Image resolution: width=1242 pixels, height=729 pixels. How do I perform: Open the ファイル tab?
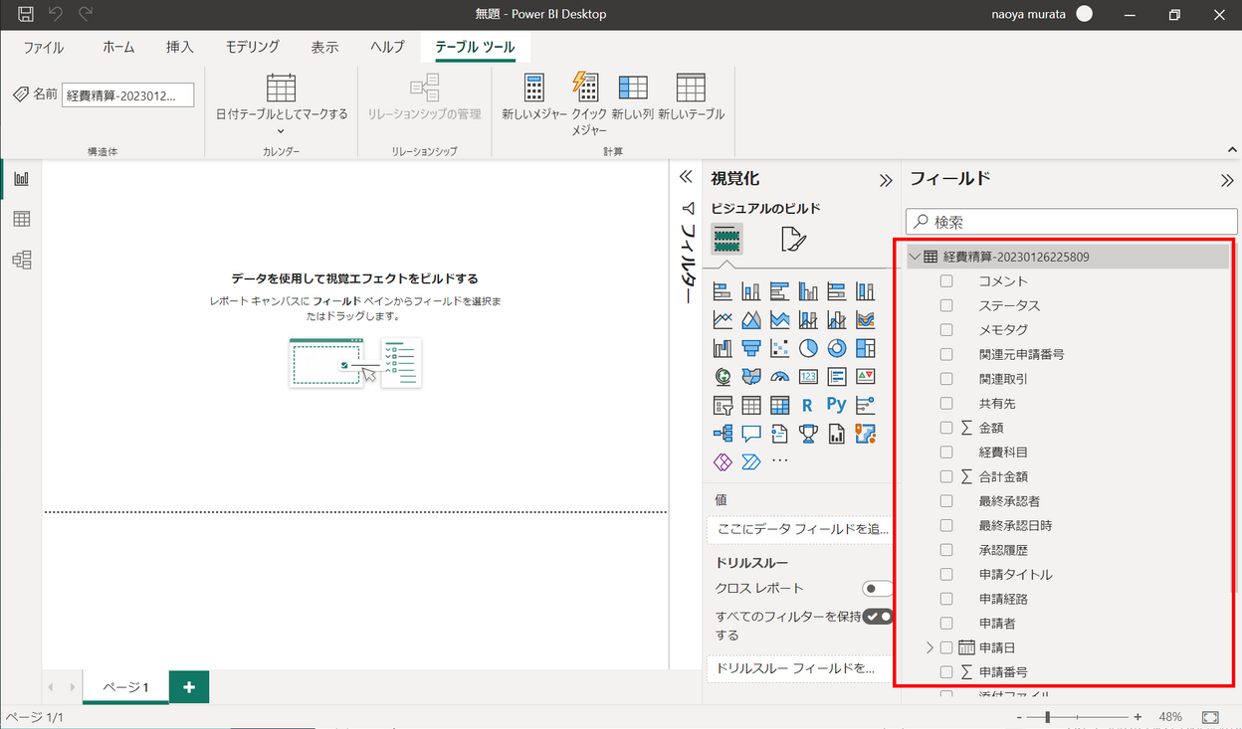[x=44, y=47]
